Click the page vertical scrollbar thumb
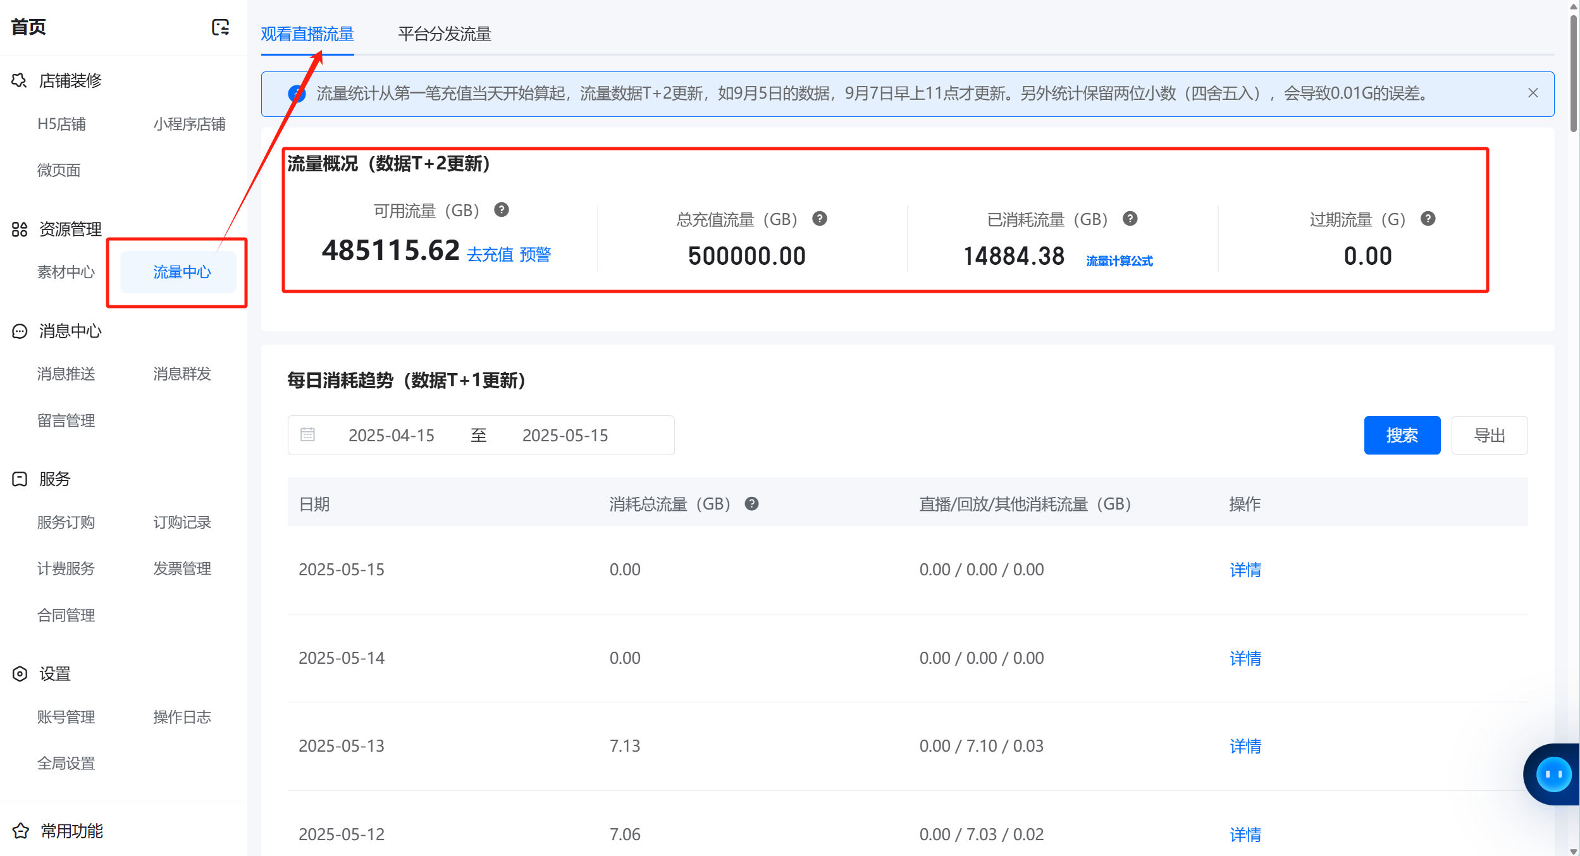Screen dimensions: 1580x856 (x=1574, y=73)
